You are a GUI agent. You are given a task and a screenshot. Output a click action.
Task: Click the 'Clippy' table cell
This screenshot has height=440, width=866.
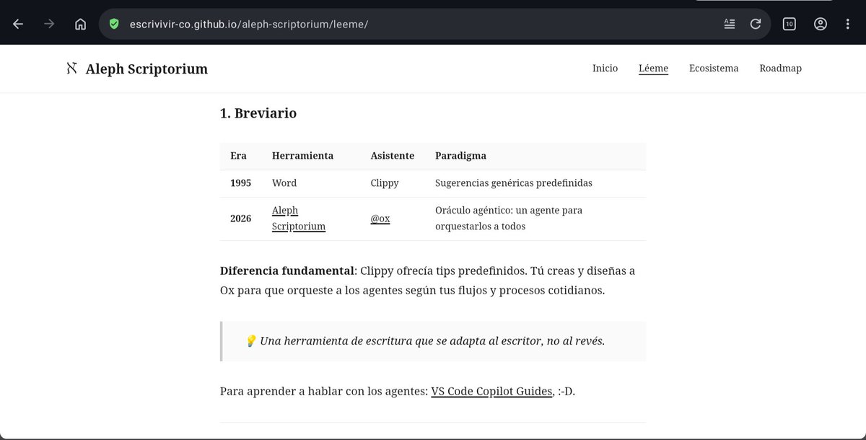pyautogui.click(x=385, y=183)
